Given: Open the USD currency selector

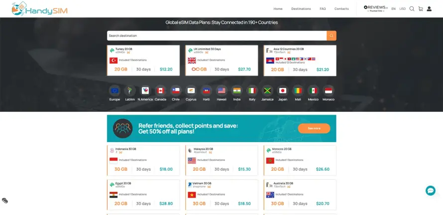Looking at the screenshot, I should click(x=403, y=9).
